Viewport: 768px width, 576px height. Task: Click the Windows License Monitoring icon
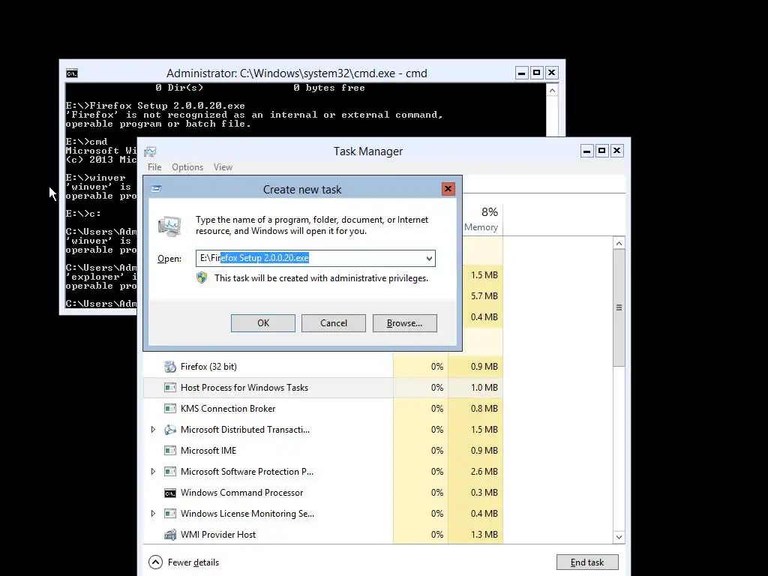pos(170,514)
